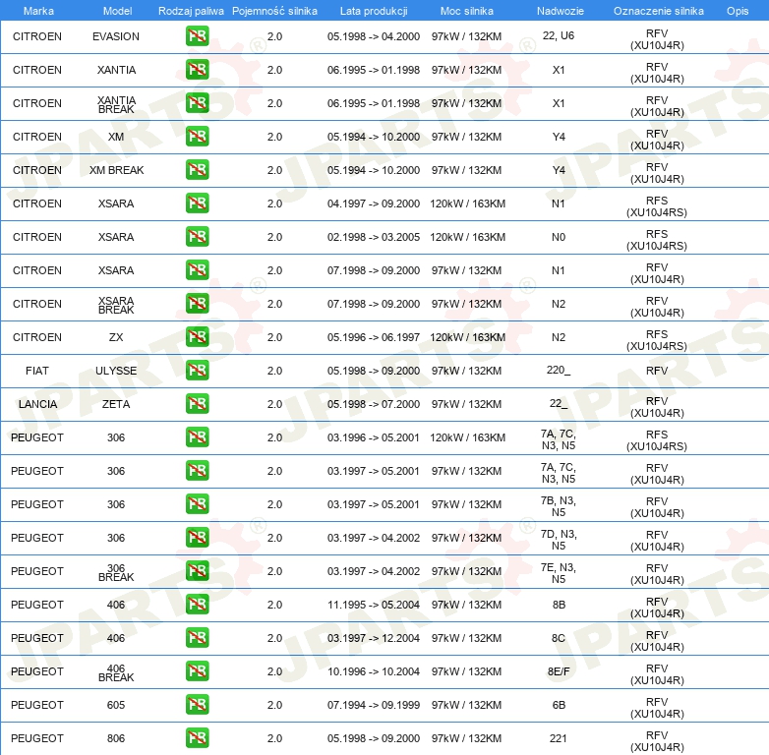
Task: Click production dates 05.1996 -> 06.1997
Action: 374,337
